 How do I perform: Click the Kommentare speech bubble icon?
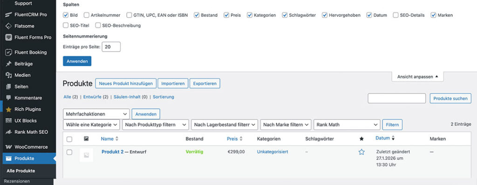point(8,98)
